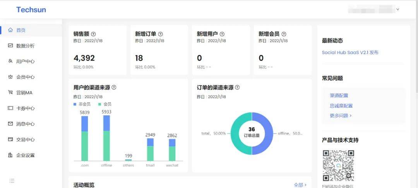Click the help icon next to 销售额
Screen dimensions: 418x188
[x=93, y=34]
